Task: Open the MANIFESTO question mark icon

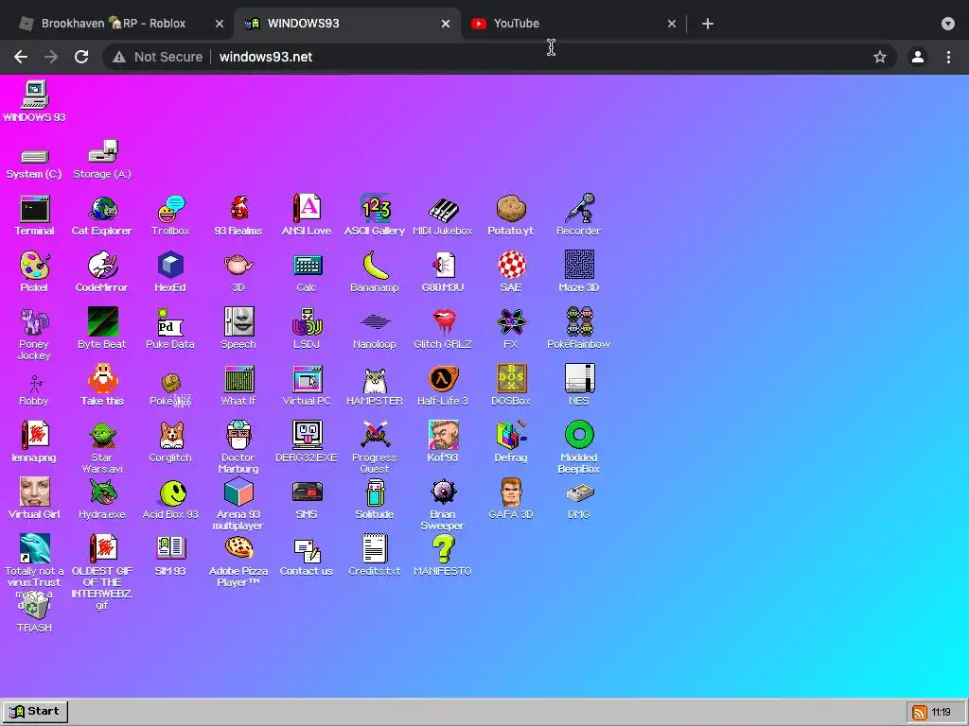Action: pos(443,556)
